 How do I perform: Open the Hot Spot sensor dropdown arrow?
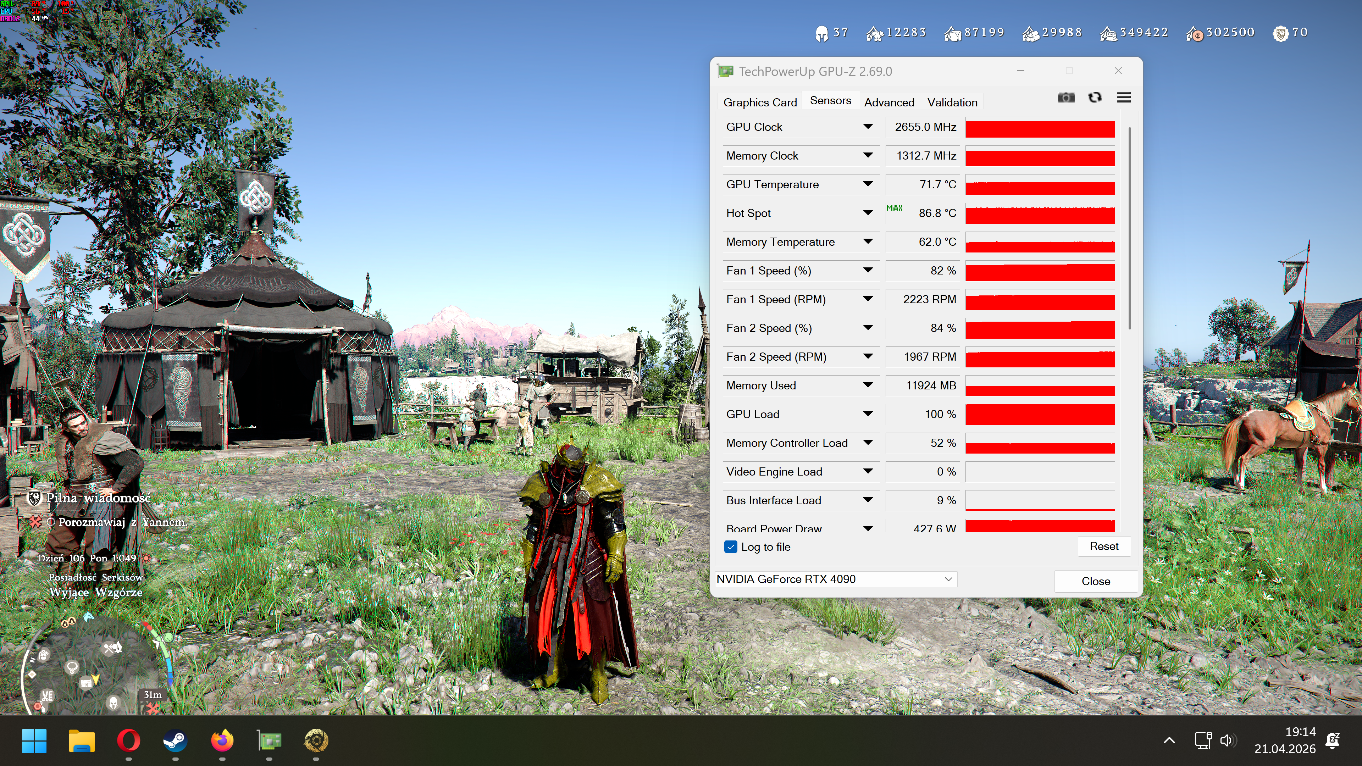tap(868, 213)
